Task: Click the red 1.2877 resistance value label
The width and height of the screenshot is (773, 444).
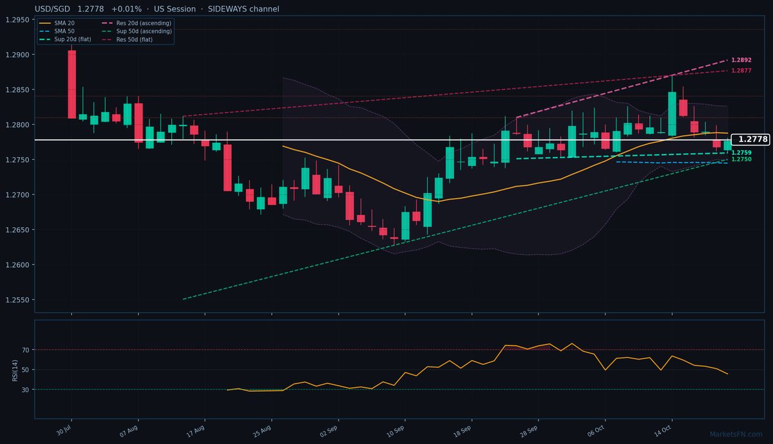Action: coord(741,70)
